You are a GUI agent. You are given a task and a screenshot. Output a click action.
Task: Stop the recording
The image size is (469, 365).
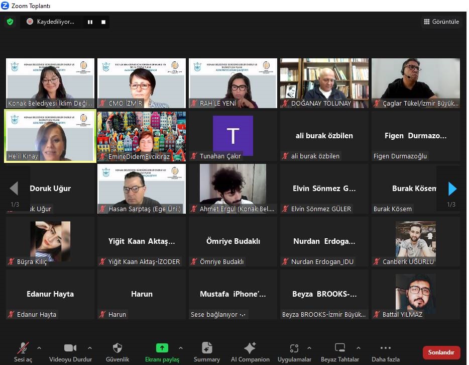click(x=103, y=22)
